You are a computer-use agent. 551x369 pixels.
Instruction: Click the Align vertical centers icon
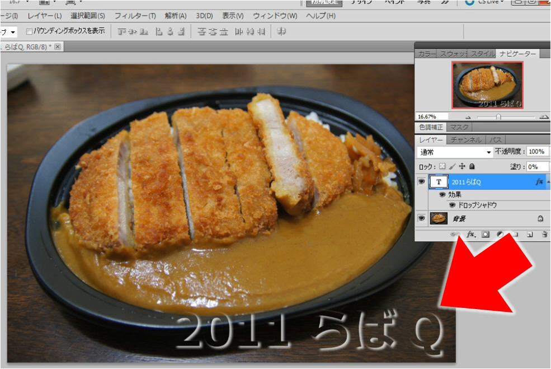pos(133,32)
